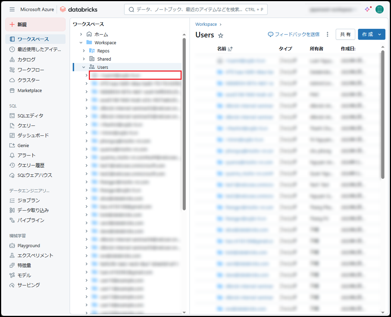
Task: Click the アラート bell icon
Action: (x=12, y=155)
